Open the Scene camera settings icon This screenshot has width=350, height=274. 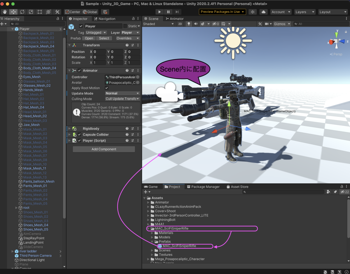click(x=267, y=24)
